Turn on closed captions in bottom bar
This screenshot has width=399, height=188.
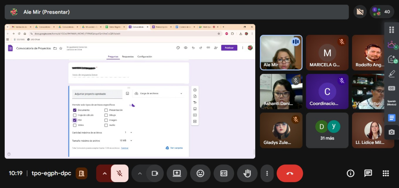[x=224, y=174]
